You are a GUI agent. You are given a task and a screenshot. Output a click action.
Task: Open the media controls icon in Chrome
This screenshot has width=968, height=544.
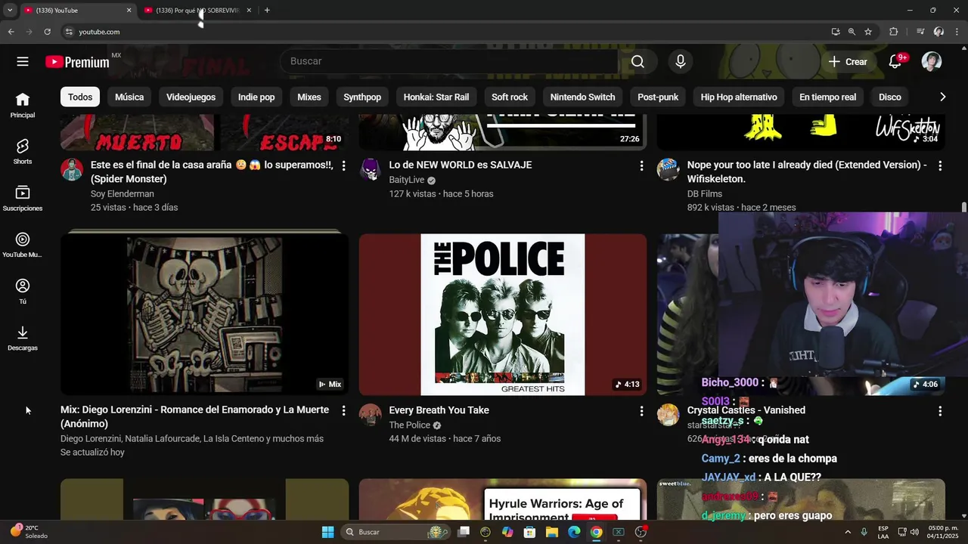click(920, 32)
